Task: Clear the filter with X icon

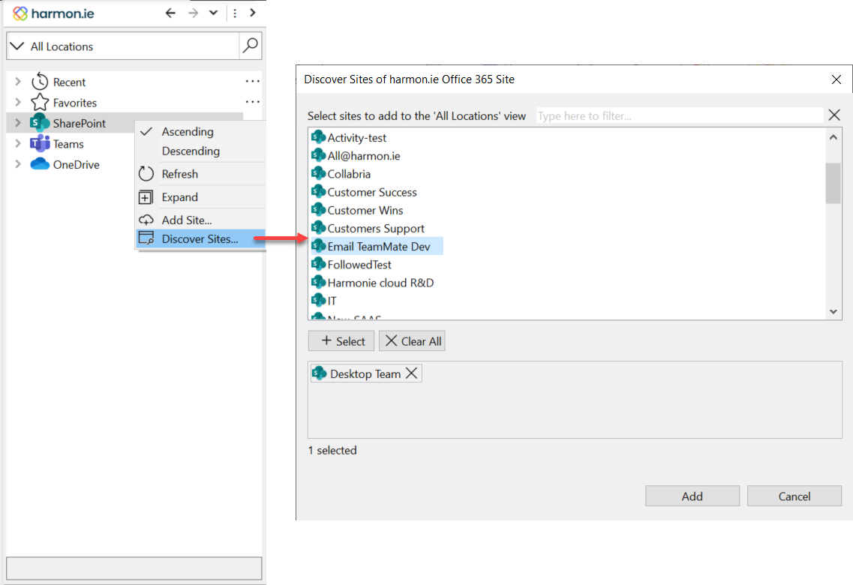Action: coord(834,115)
